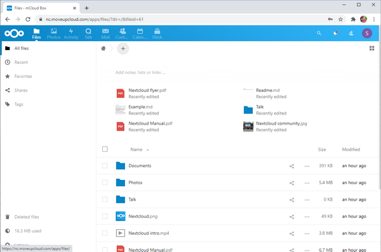Bookmark this page with star icon
This screenshot has width=381, height=252.
point(340,19)
